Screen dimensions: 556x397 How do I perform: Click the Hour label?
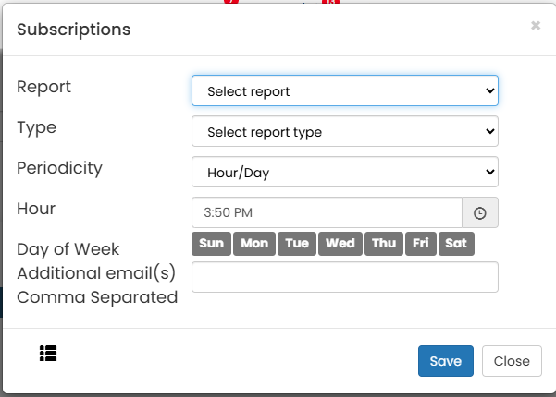[36, 209]
